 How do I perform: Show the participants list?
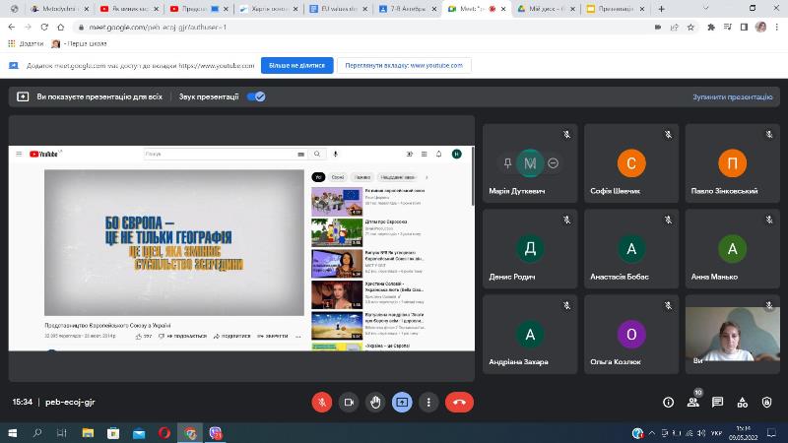coord(693,402)
